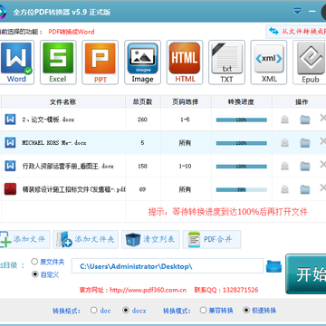This screenshot has height=326, width=326.
Task: Open folder for 2、论文-模板.docx row
Action: click(x=305, y=120)
